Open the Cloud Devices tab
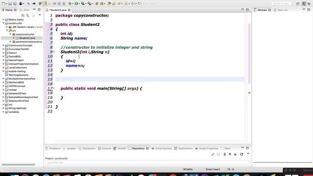Image resolution: width=313 pixels, height=176 pixels. tap(161, 149)
